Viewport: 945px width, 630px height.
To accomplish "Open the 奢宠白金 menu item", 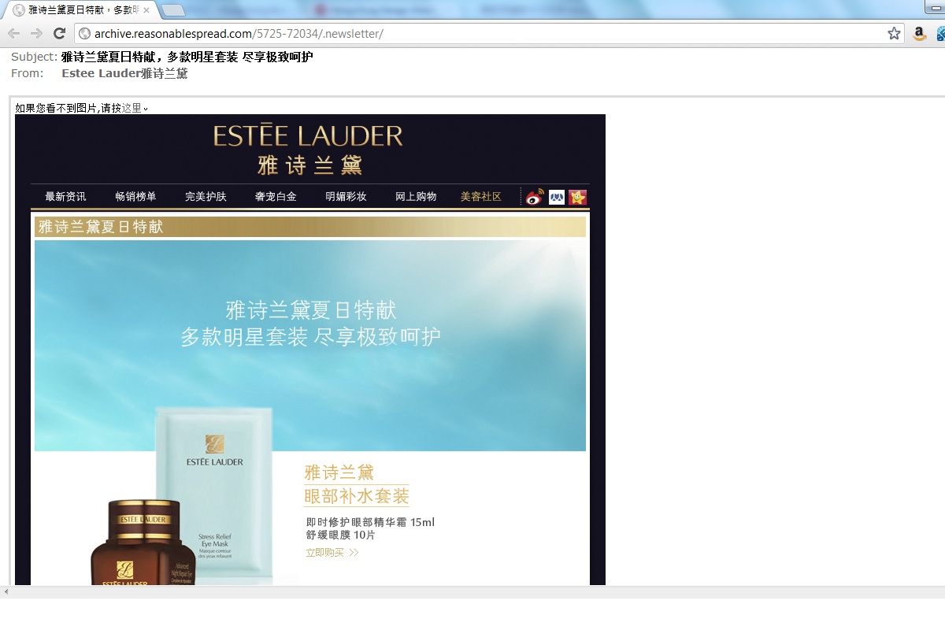I will click(276, 196).
